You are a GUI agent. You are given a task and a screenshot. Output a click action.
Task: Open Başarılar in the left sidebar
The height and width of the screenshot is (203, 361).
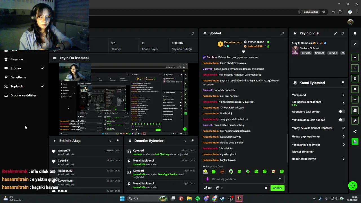17,59
